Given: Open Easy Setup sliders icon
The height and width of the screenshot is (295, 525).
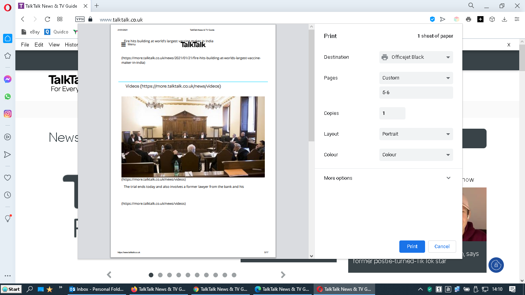Looking at the screenshot, I should 517,19.
